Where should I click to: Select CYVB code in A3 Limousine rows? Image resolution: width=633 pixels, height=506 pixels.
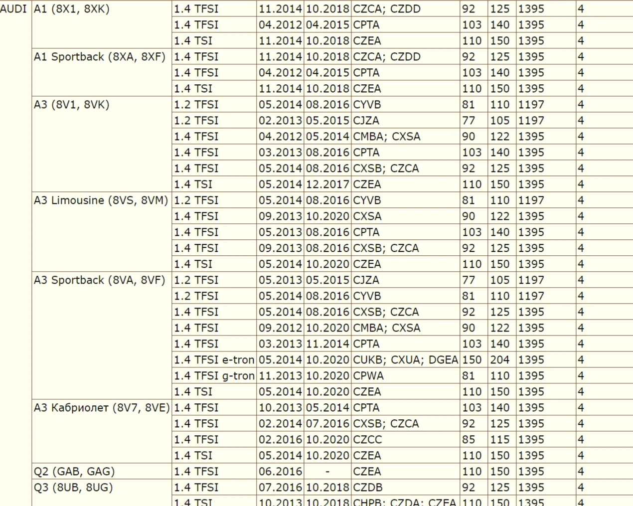367,200
